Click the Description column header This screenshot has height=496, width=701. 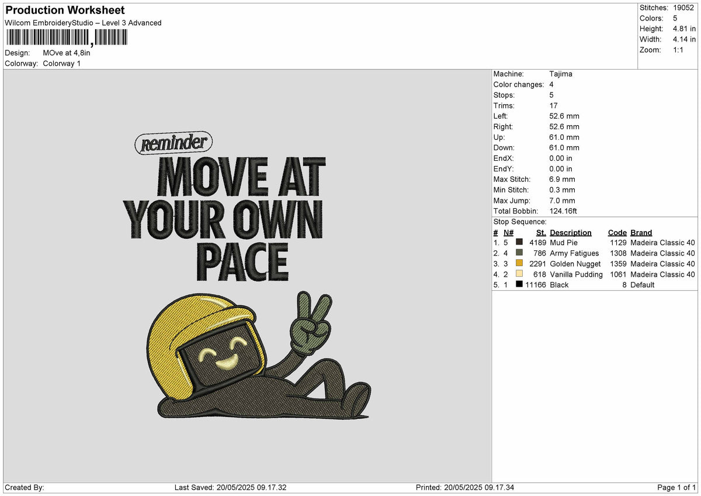click(571, 232)
